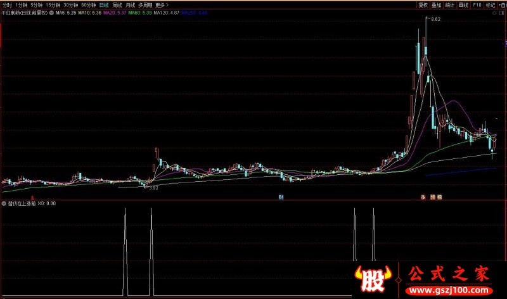Screen dimensions: 507x299
Task: Click the 涨 marker on time axis
Action: click(423, 197)
